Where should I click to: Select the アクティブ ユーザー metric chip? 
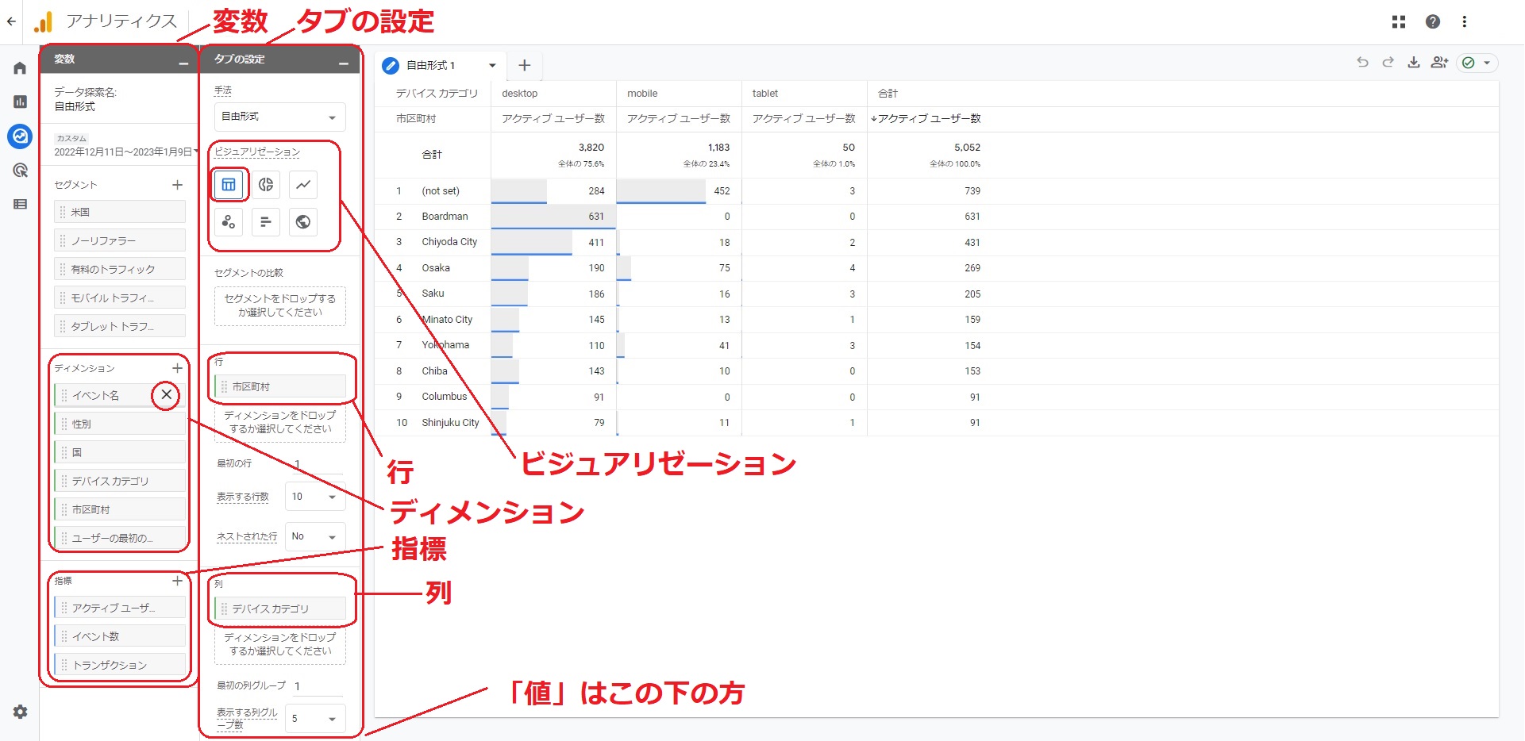[x=120, y=608]
